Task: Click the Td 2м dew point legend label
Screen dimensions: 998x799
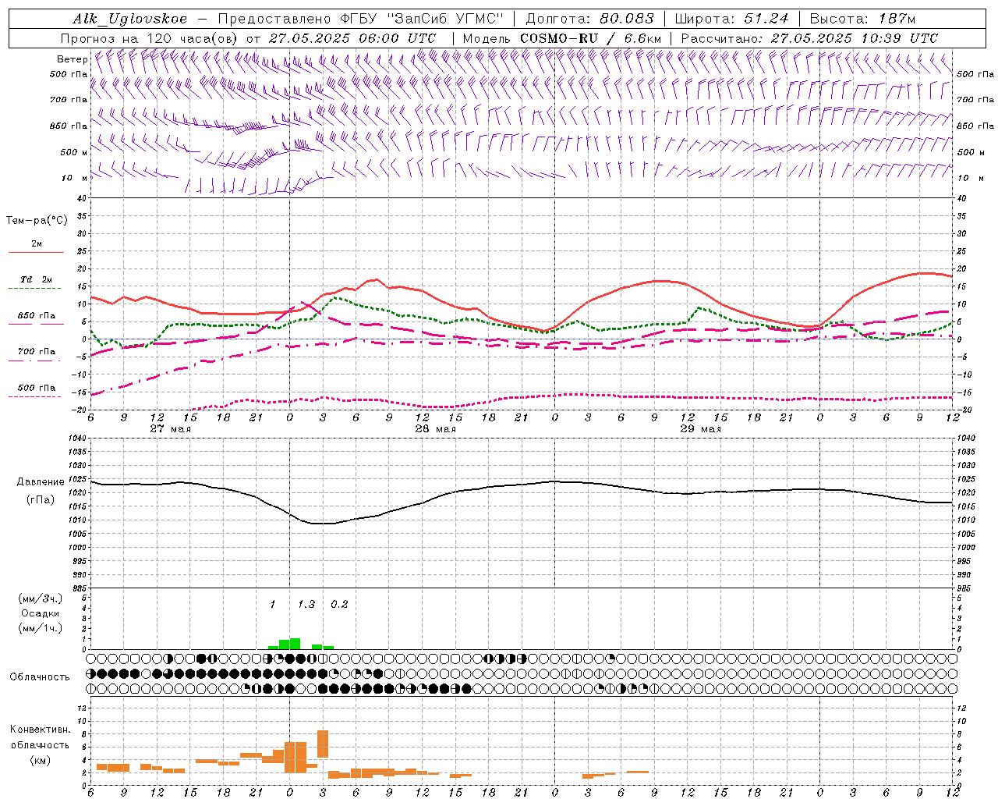Action: point(36,279)
